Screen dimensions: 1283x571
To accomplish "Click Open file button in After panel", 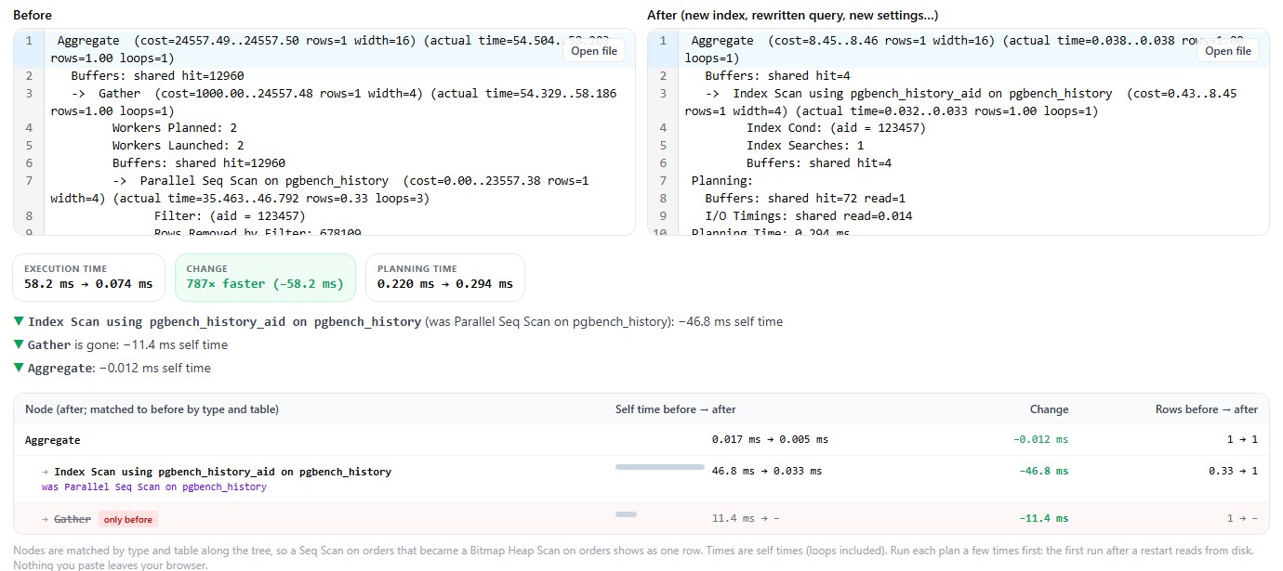I will pyautogui.click(x=1228, y=51).
